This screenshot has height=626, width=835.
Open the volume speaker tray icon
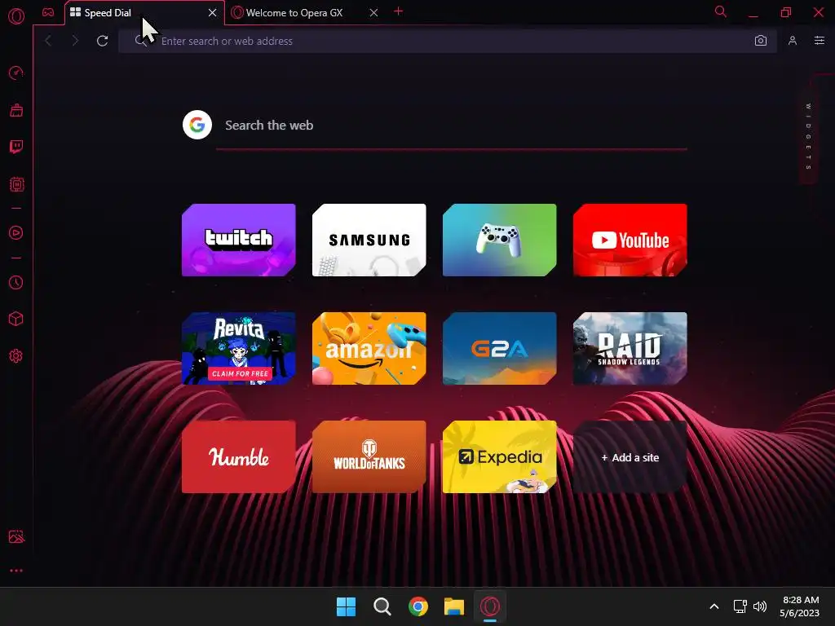point(760,606)
